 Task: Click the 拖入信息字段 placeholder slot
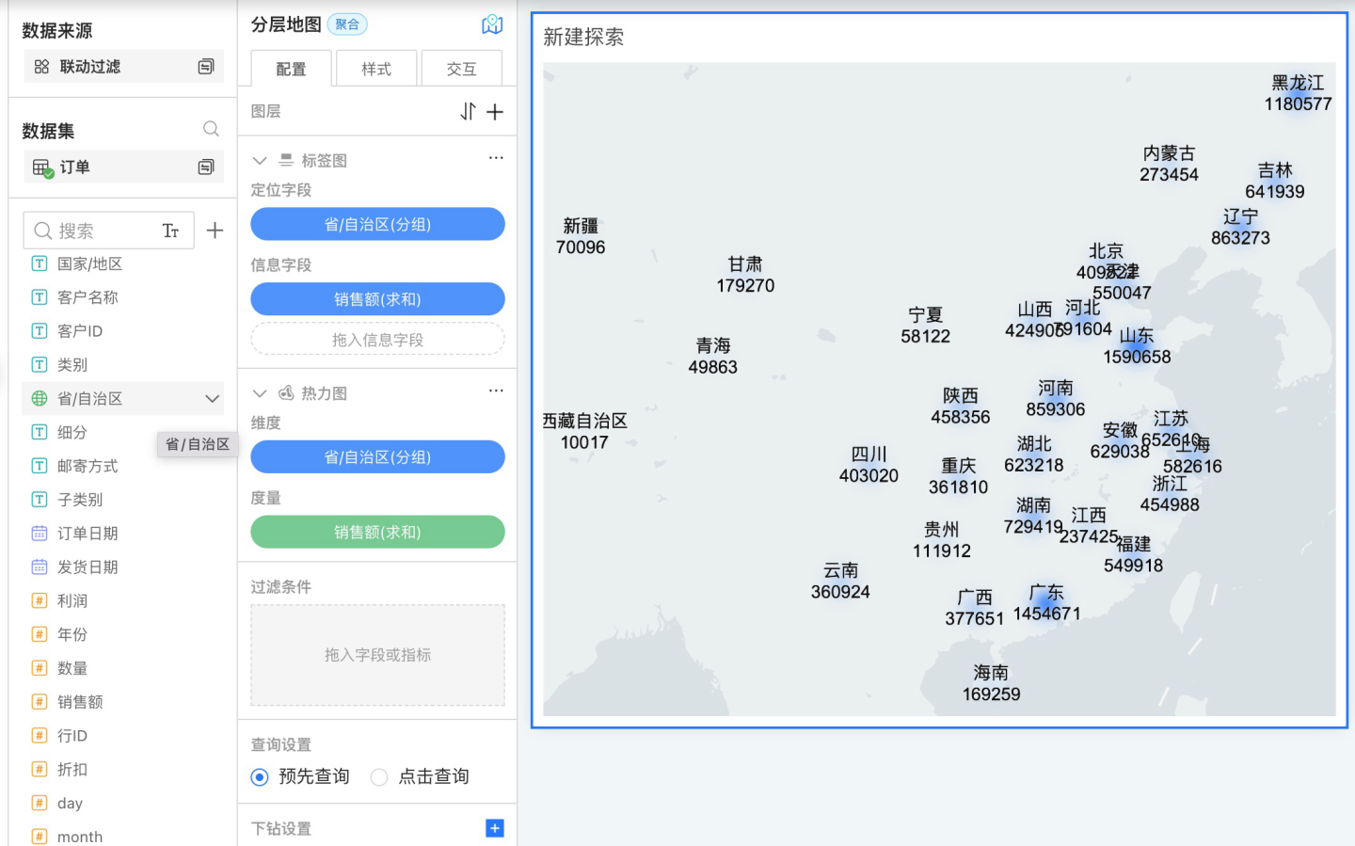377,340
